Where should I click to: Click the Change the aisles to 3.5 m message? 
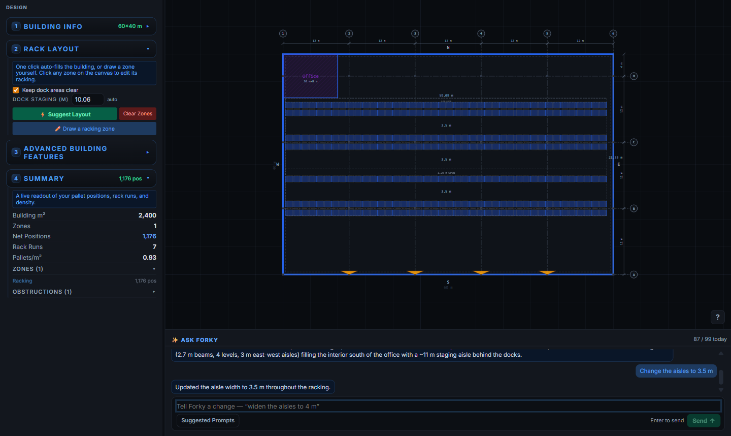(676, 371)
